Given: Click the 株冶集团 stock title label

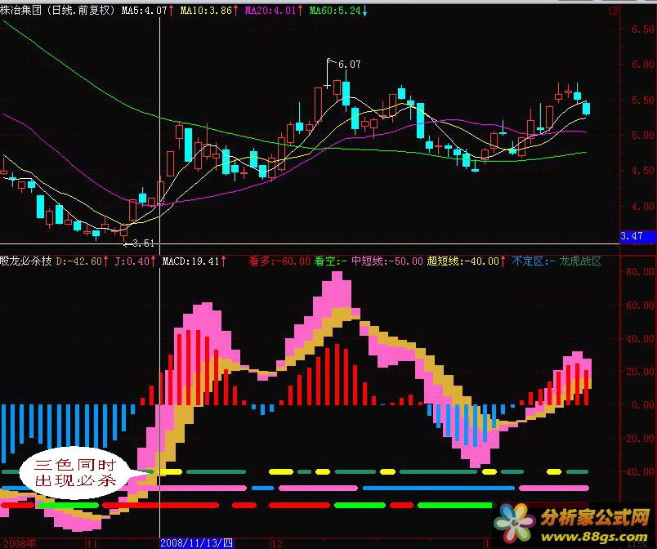Looking at the screenshot, I should point(21,10).
